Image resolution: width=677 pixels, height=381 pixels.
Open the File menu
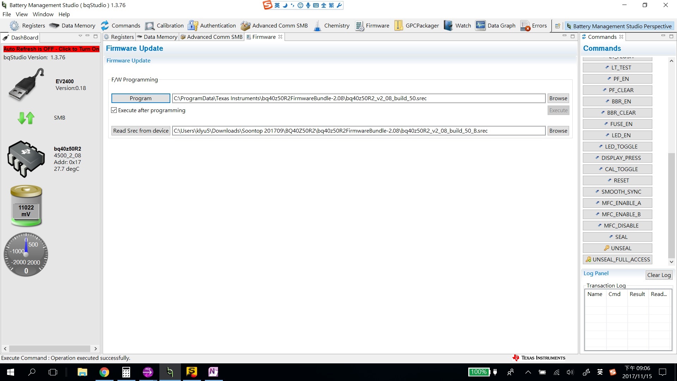pos(7,14)
